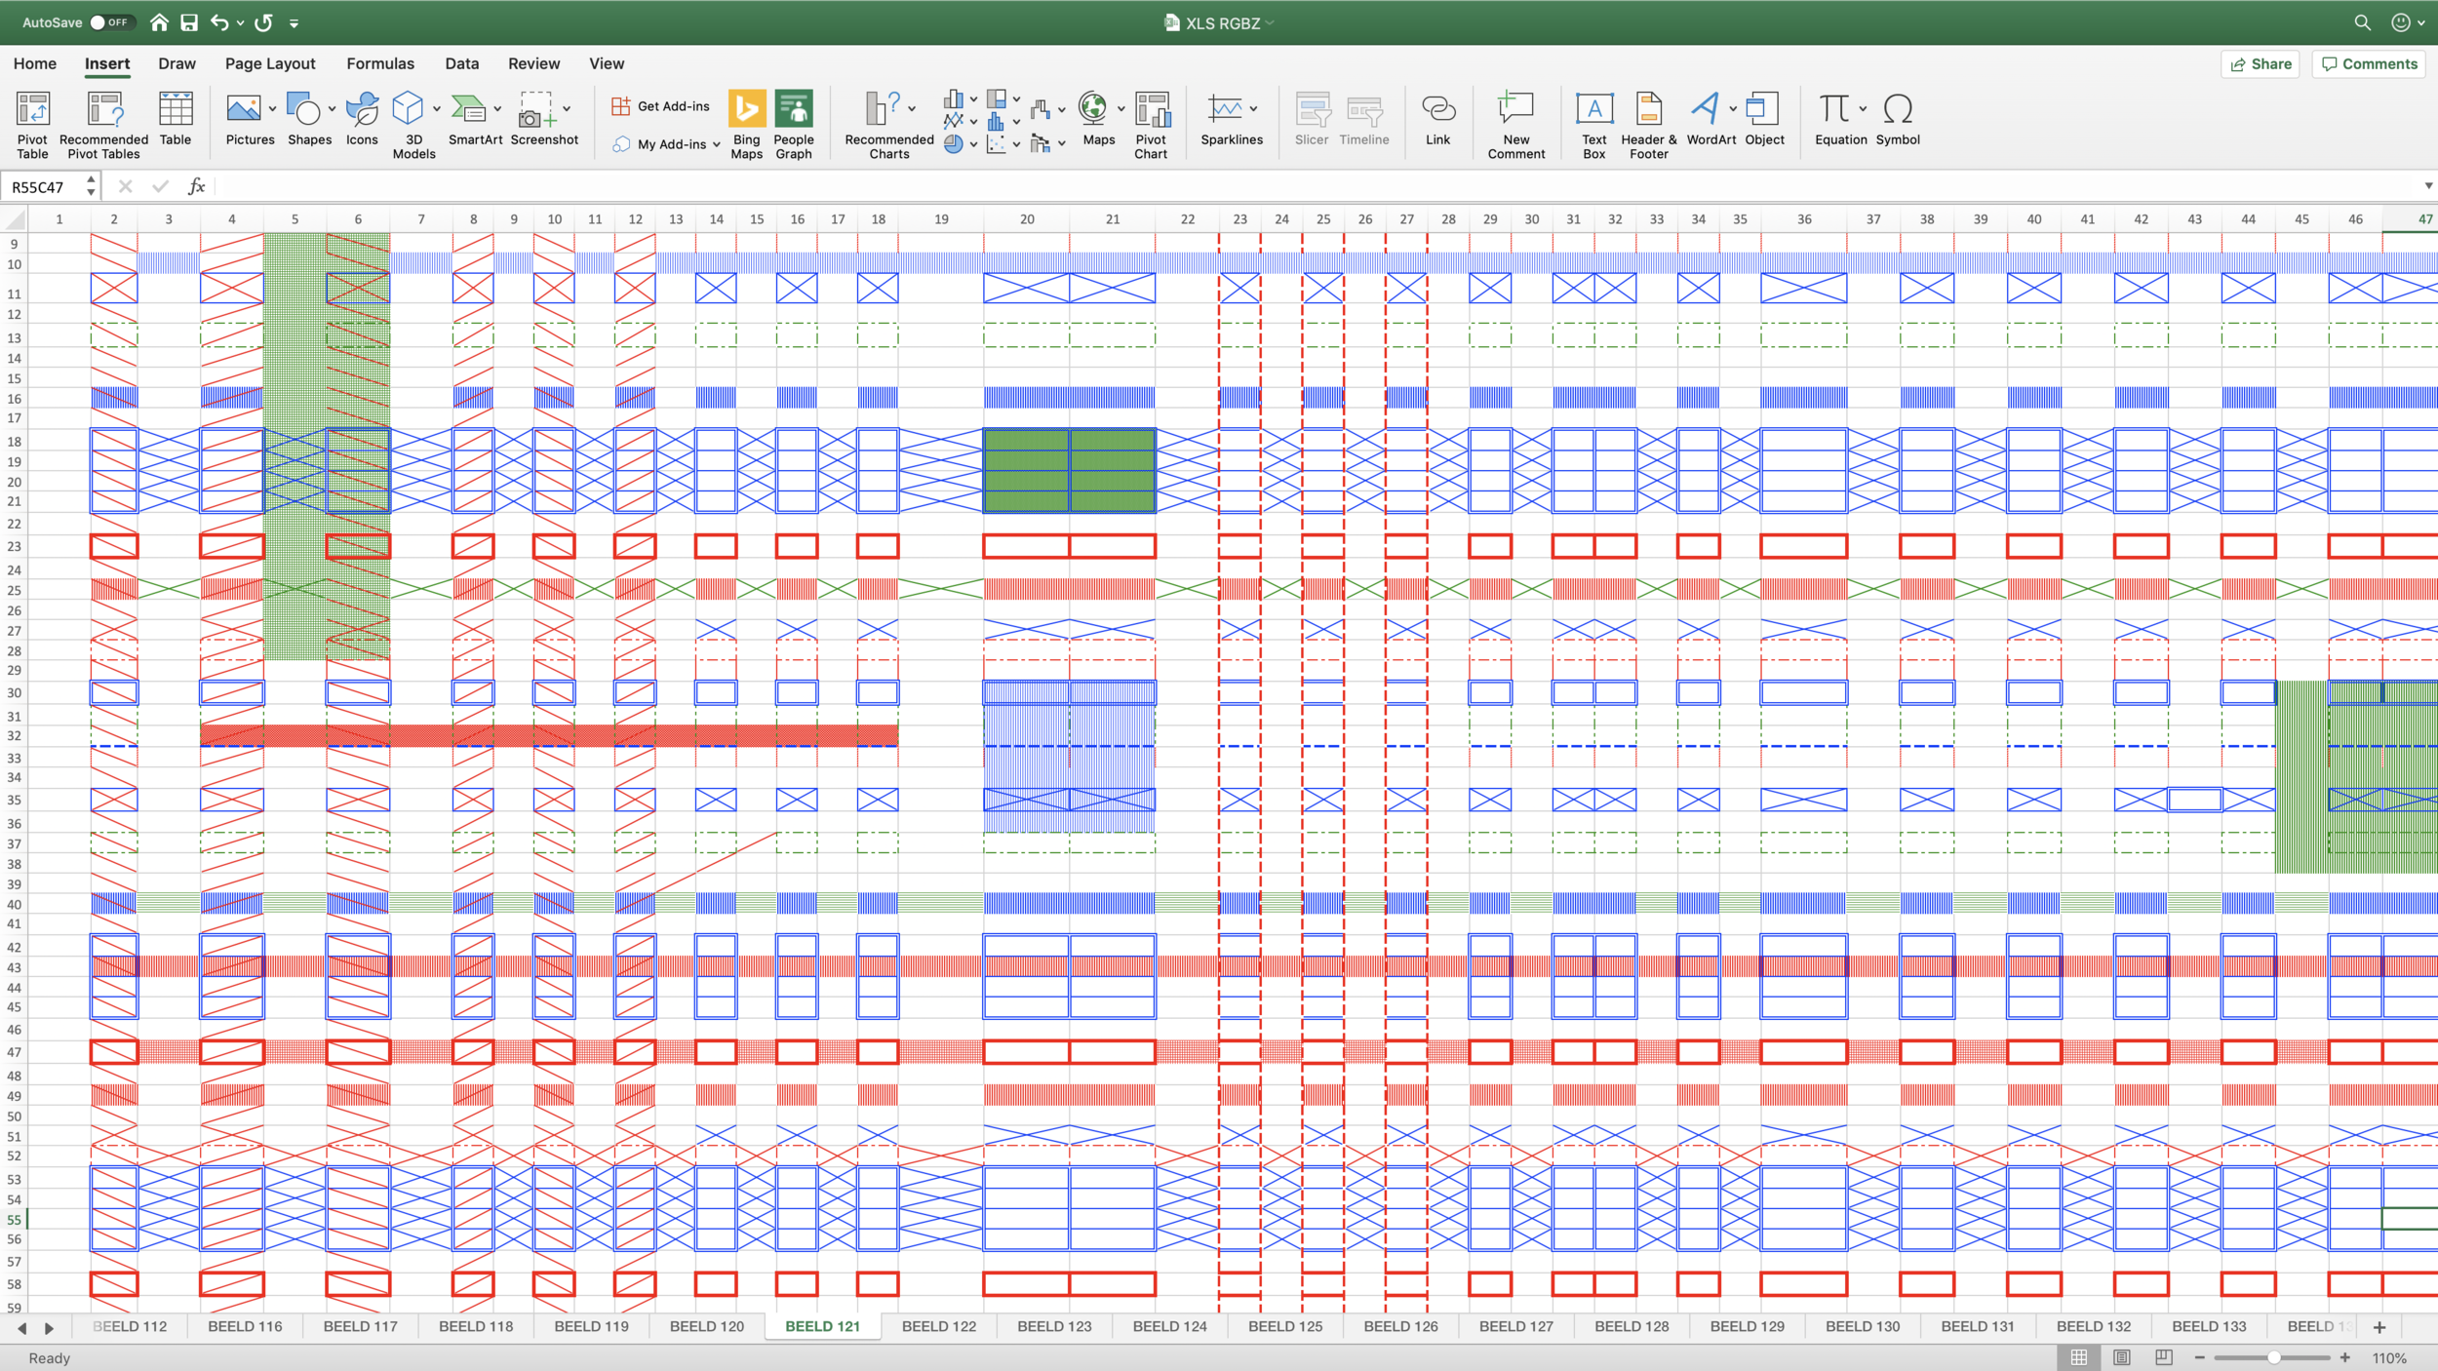The width and height of the screenshot is (2438, 1371).
Task: Open the Comments pane button
Action: 2369,63
